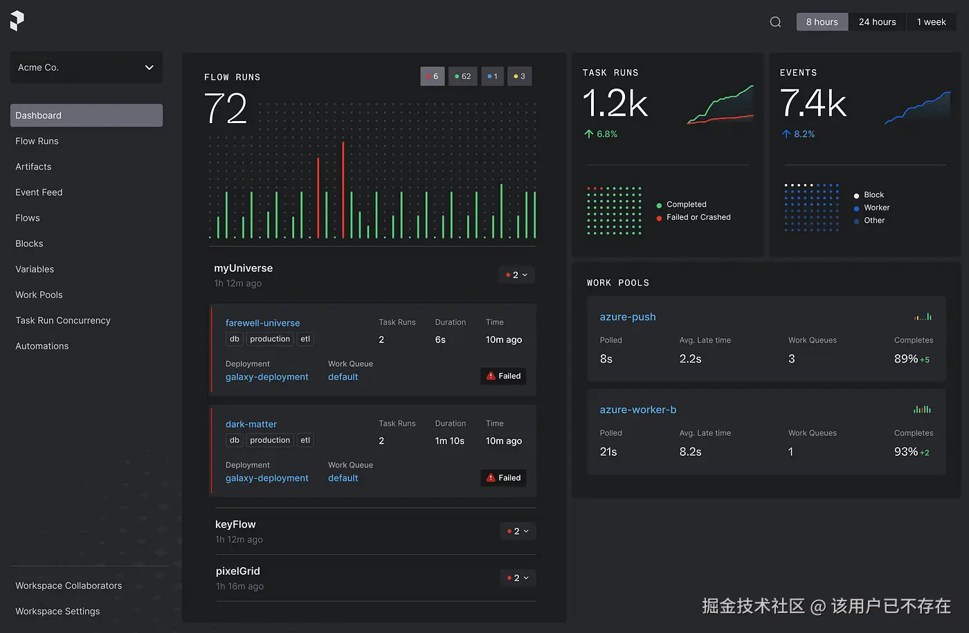Viewport: 969px width, 633px height.
Task: Click the Failed warning badge on dark-matter
Action: coord(503,478)
